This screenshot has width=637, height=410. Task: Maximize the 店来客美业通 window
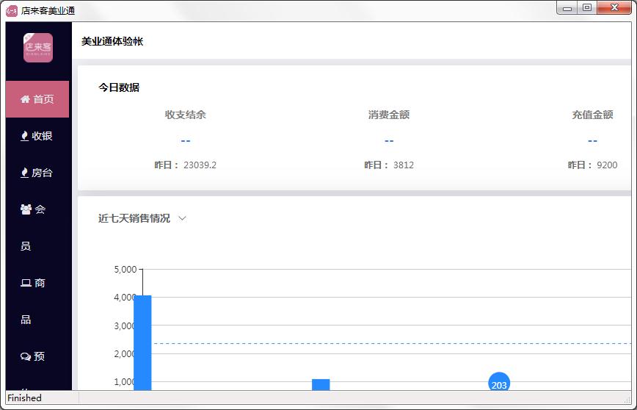(x=586, y=8)
